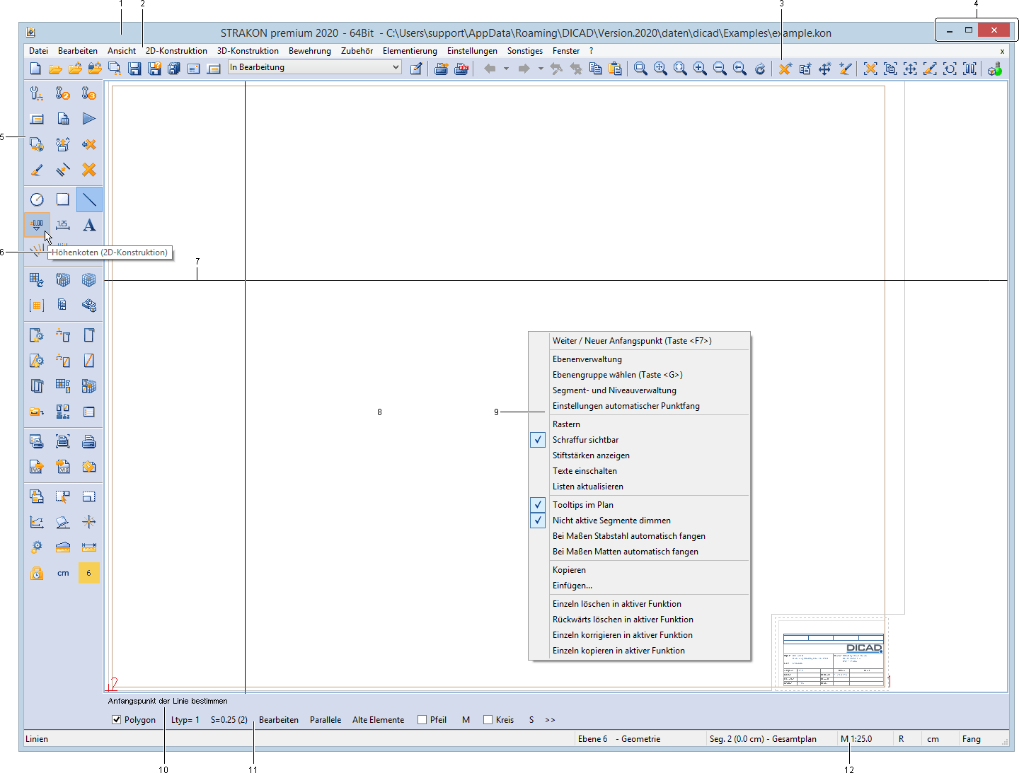Enable the Kreis checkbox
This screenshot has height=773, width=1019.
click(x=488, y=720)
